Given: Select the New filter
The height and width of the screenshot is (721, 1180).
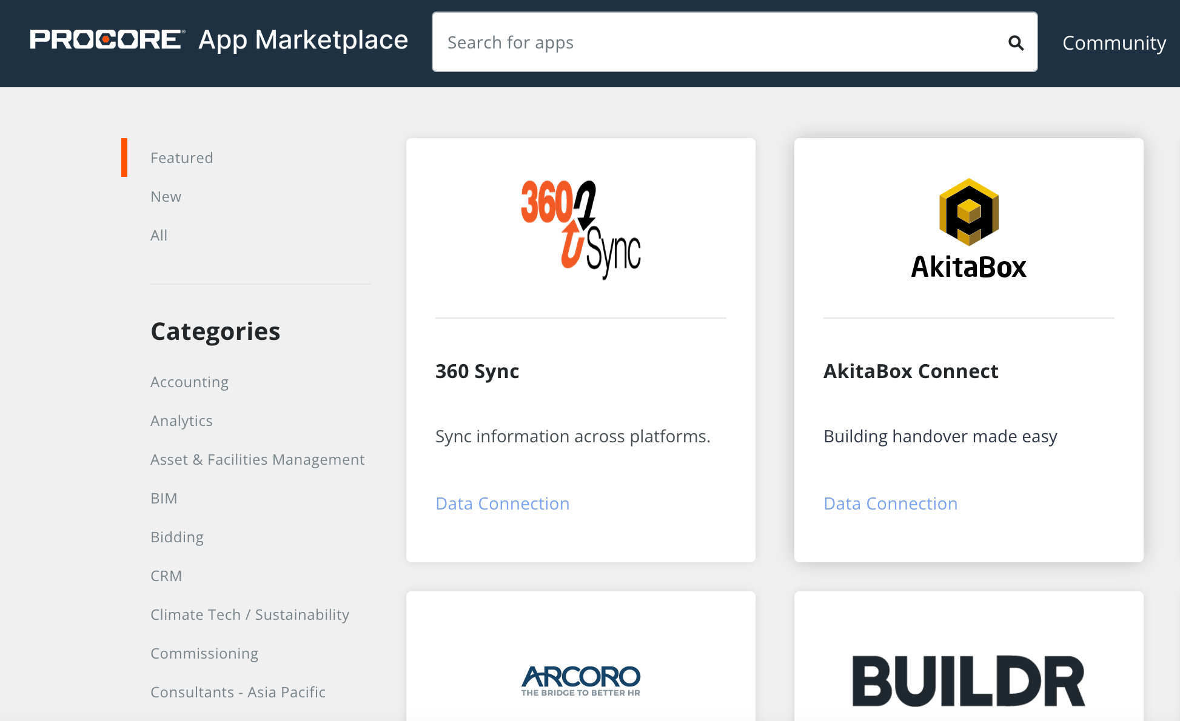Looking at the screenshot, I should pyautogui.click(x=166, y=196).
